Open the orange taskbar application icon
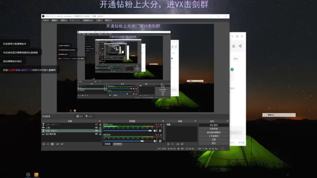This screenshot has width=317, height=178. [x=36, y=174]
